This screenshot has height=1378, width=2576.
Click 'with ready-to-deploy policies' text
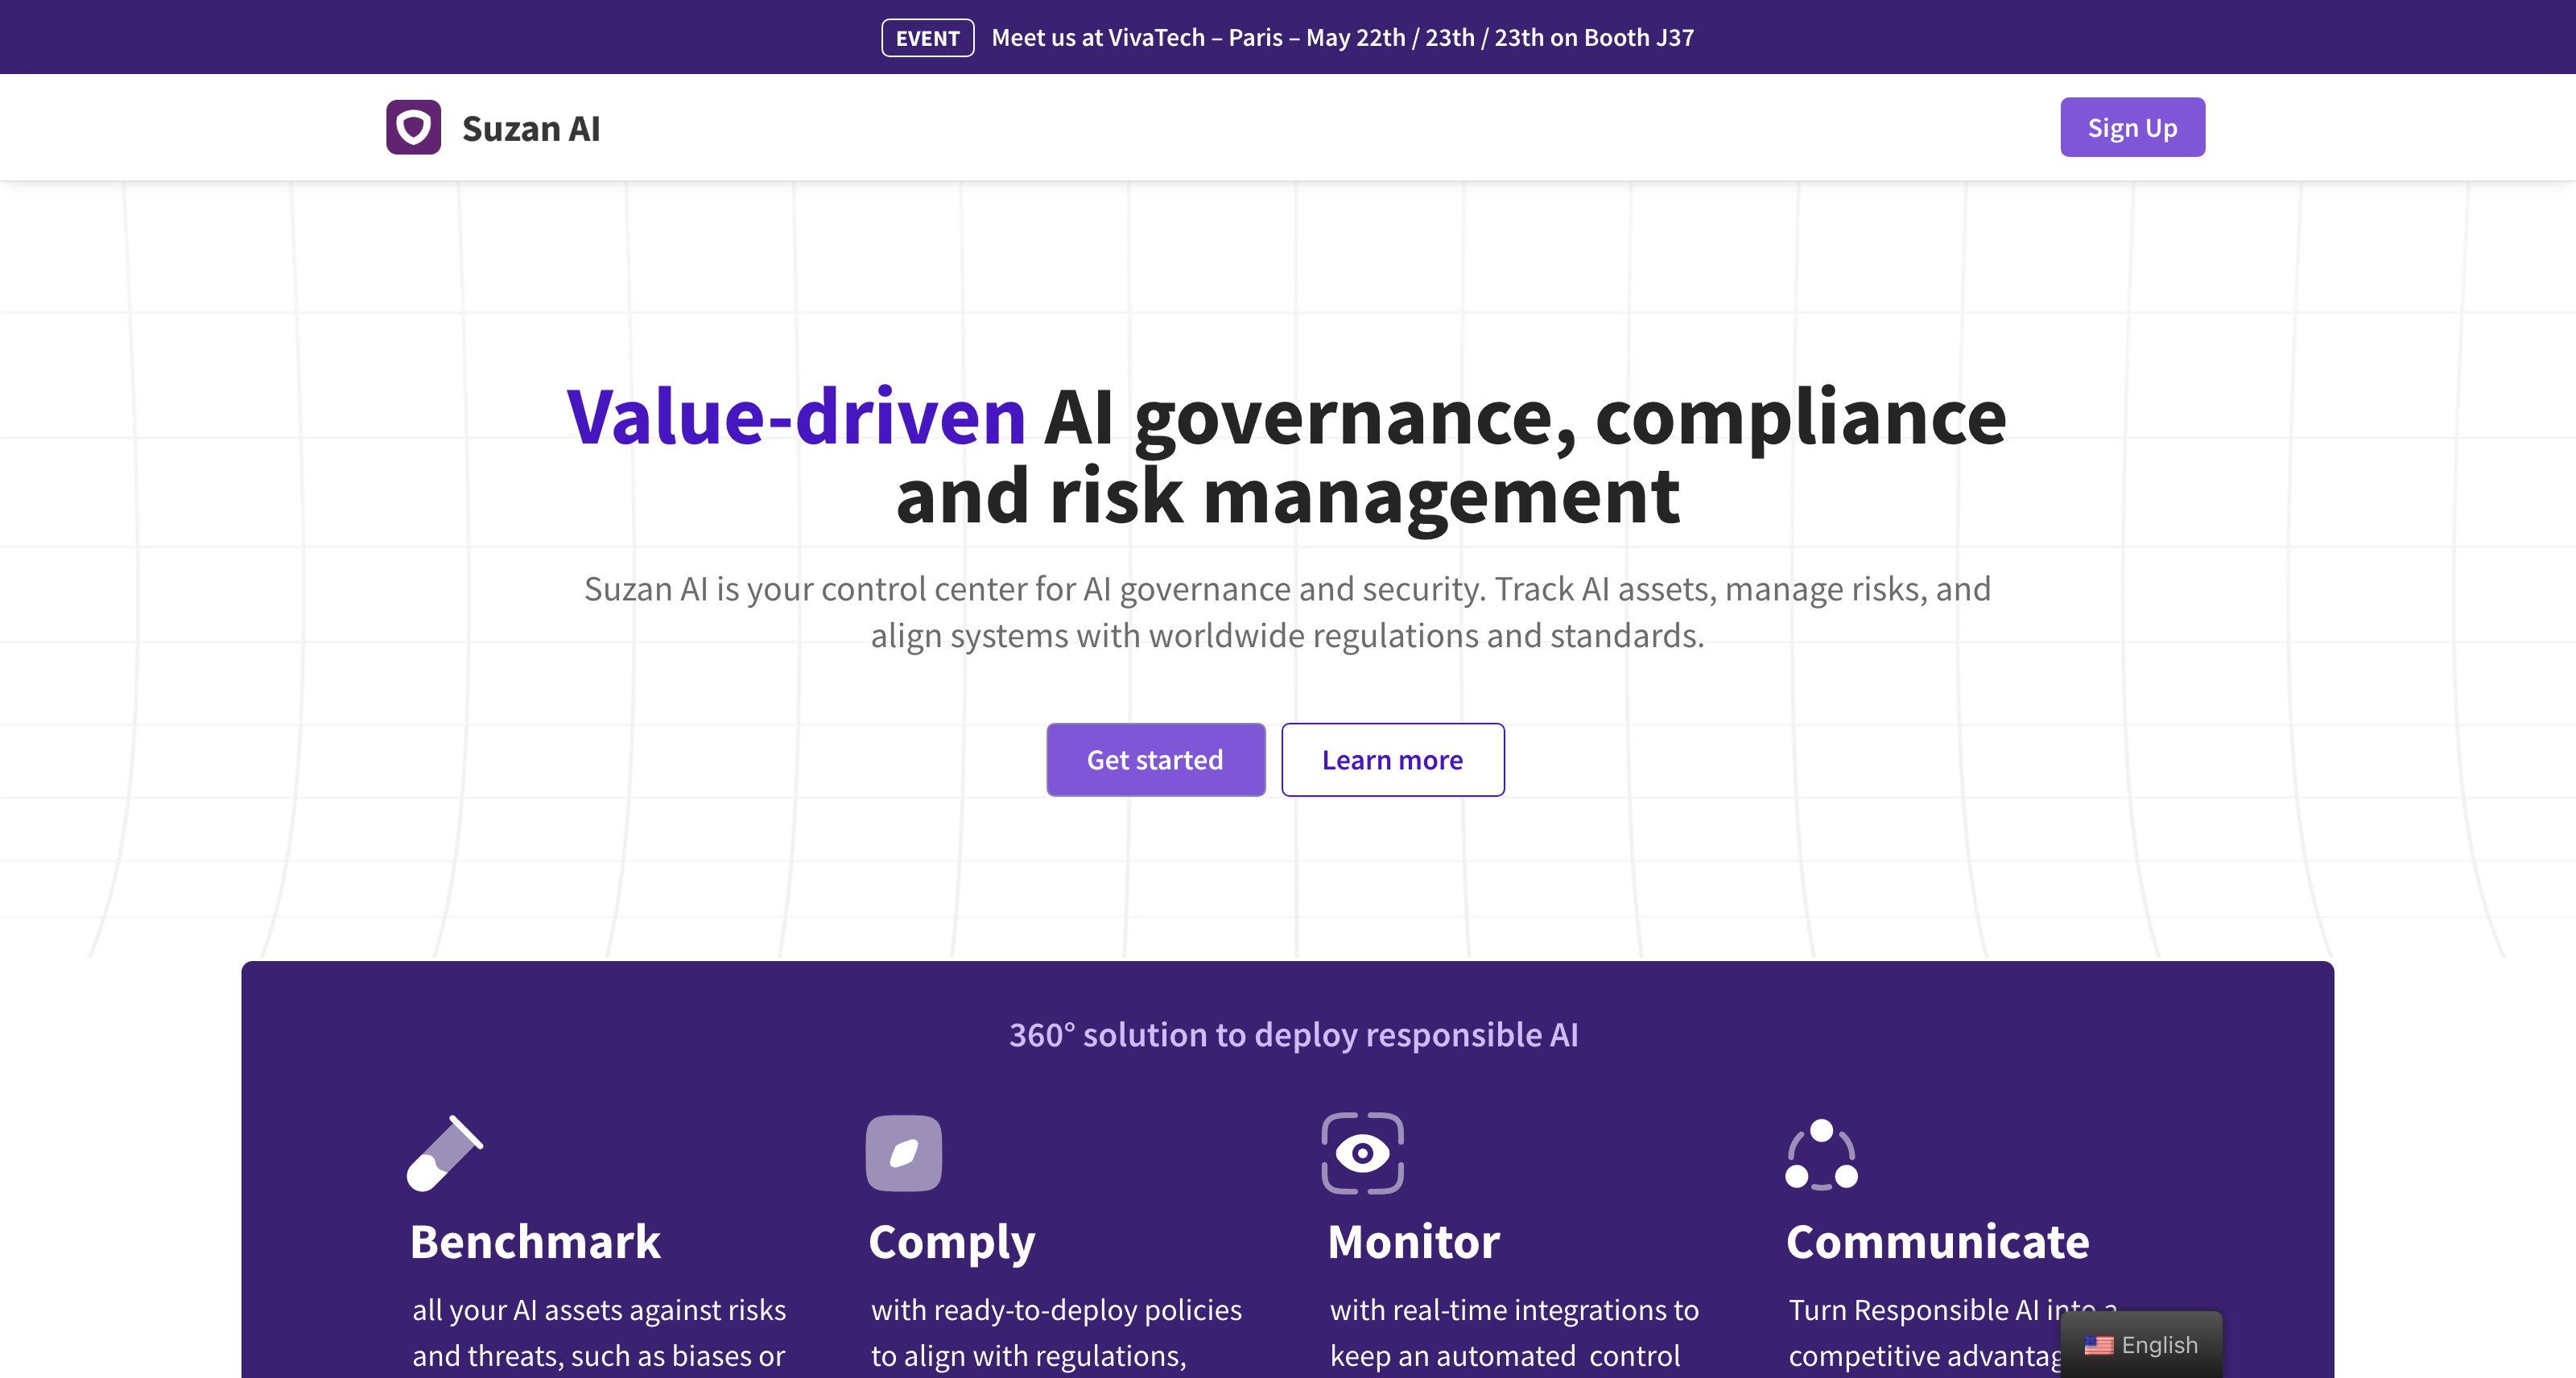coord(1056,1310)
